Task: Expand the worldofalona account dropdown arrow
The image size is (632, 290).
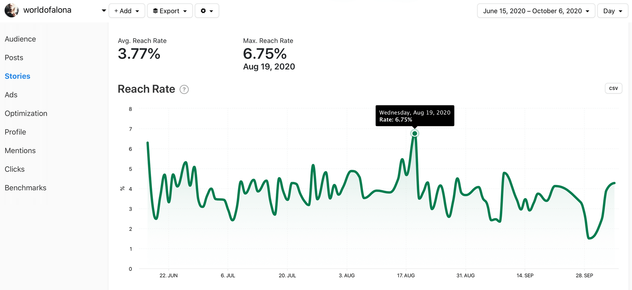Action: click(104, 11)
